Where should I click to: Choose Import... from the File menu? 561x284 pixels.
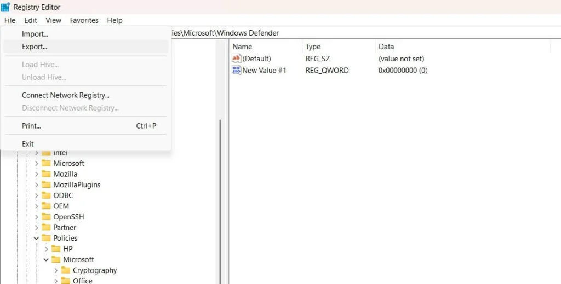coord(35,34)
